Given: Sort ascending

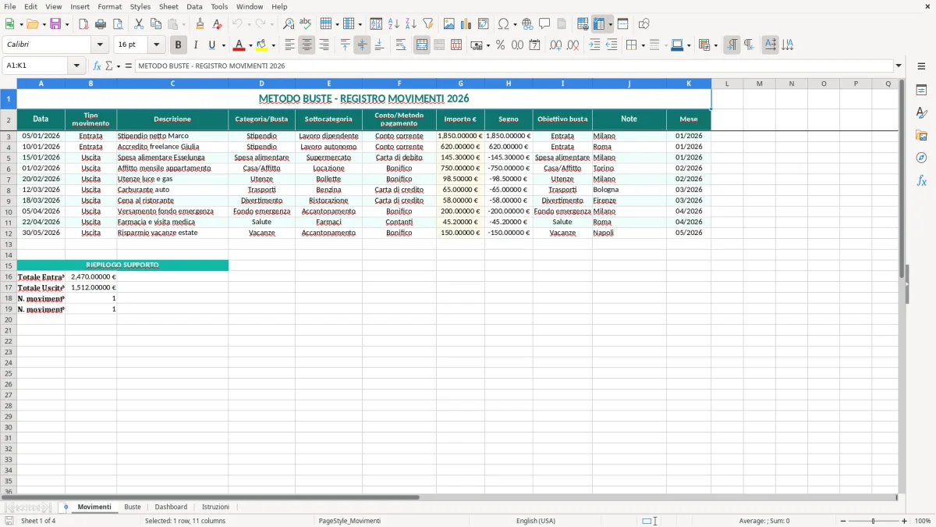Looking at the screenshot, I should 393,24.
